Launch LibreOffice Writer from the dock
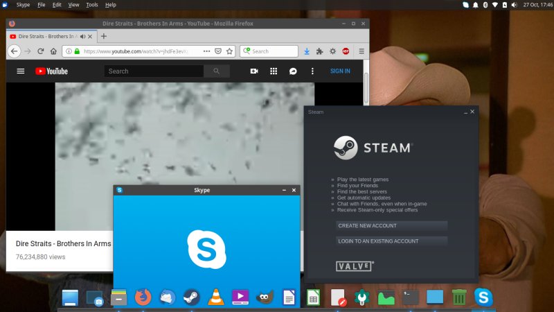554x312 pixels. (289, 297)
